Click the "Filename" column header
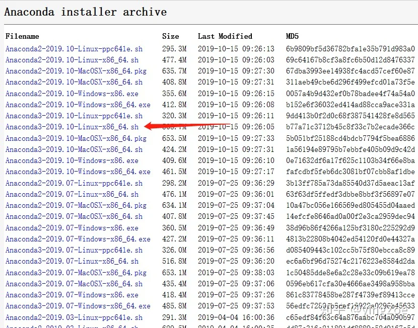 [22, 36]
